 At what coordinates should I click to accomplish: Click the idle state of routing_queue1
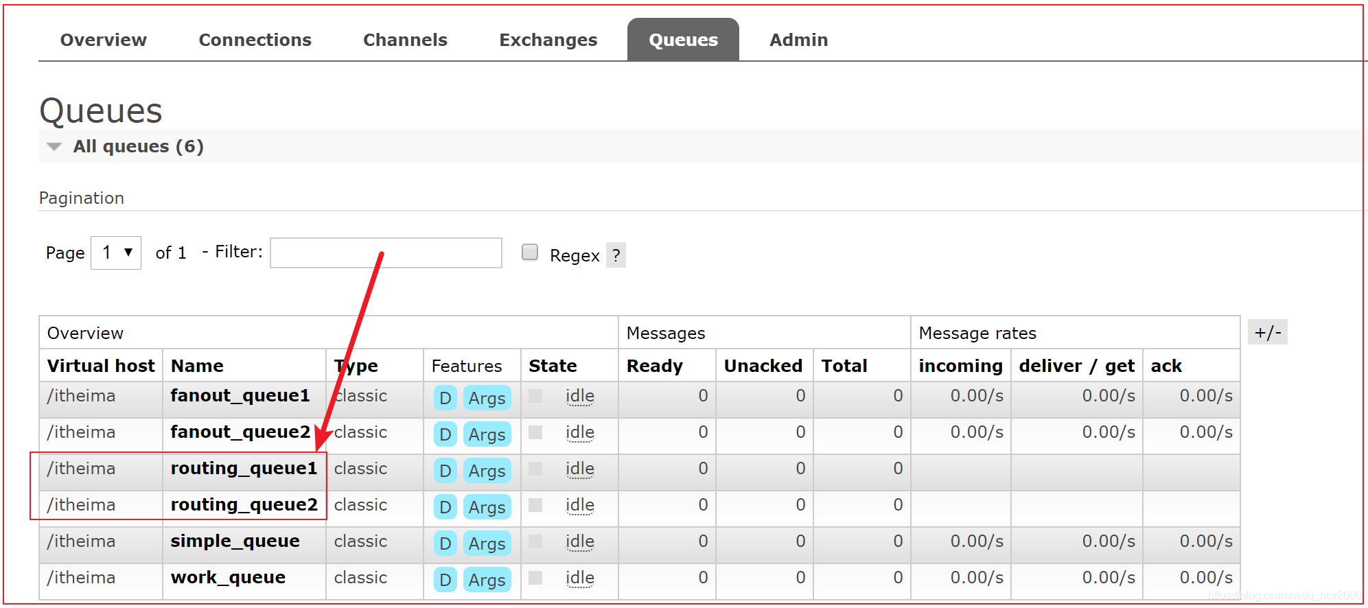coord(580,469)
